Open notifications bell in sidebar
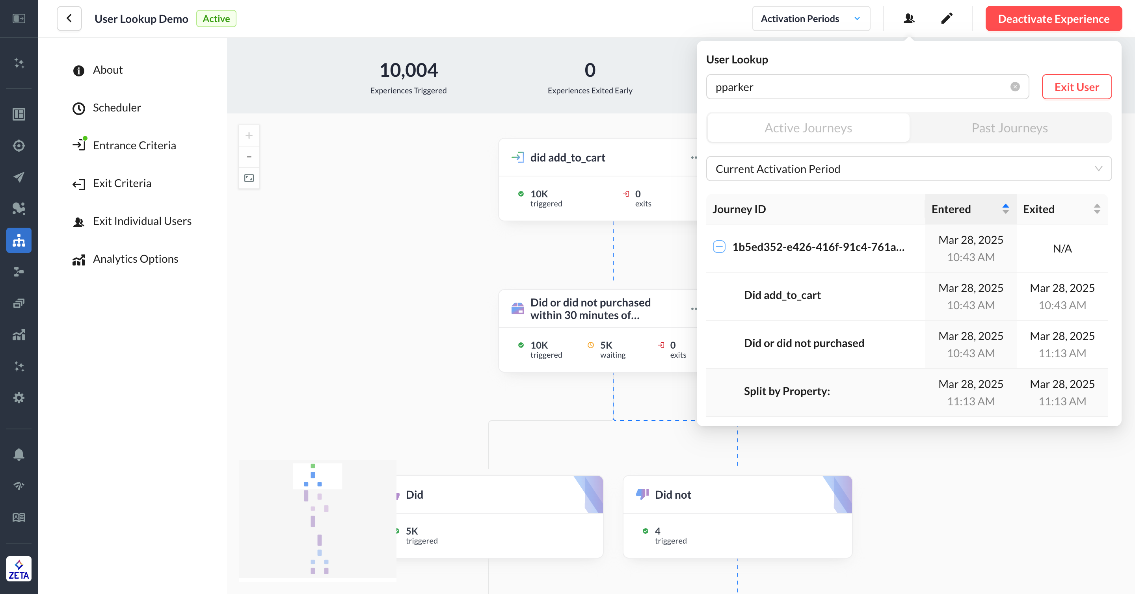 (x=19, y=454)
